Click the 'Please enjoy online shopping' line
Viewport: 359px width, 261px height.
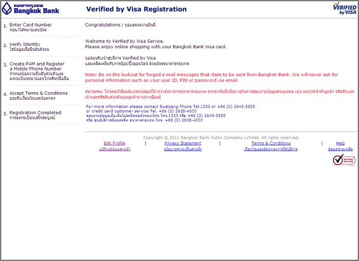point(155,47)
